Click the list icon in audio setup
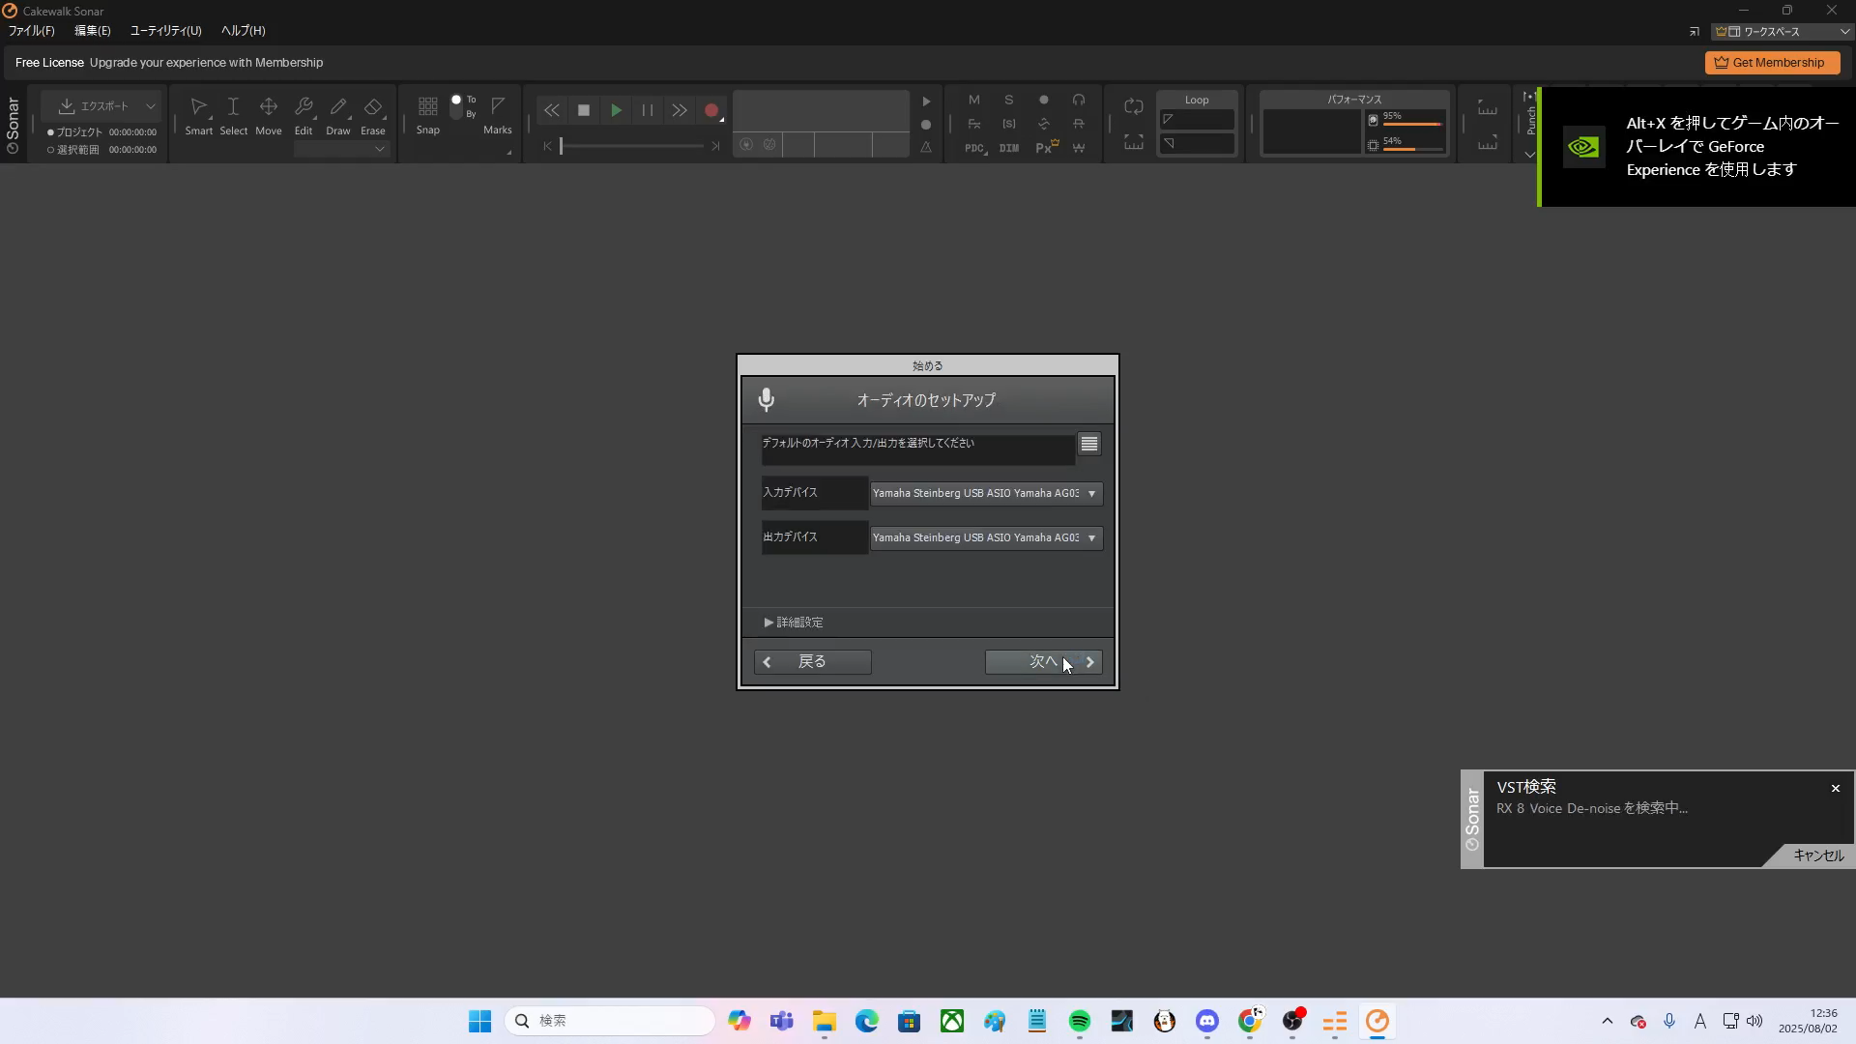Viewport: 1856px width, 1044px height. 1089,445
